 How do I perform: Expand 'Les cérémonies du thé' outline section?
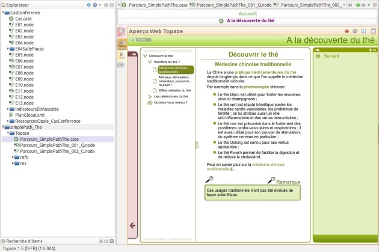pyautogui.click(x=150, y=96)
